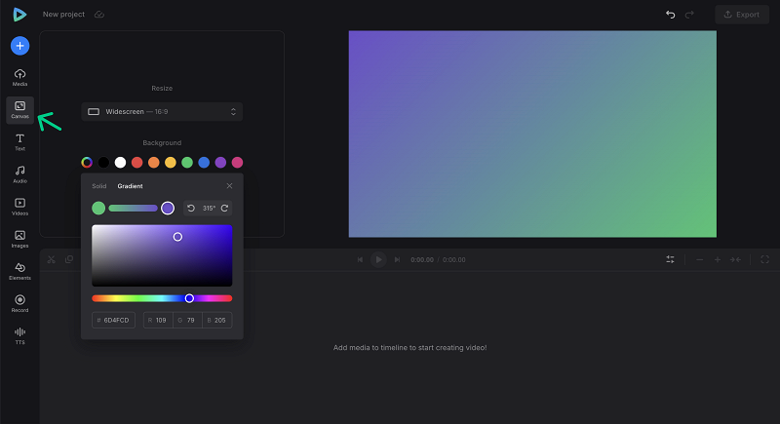Switch to the Solid tab
The image size is (780, 424).
(99, 186)
